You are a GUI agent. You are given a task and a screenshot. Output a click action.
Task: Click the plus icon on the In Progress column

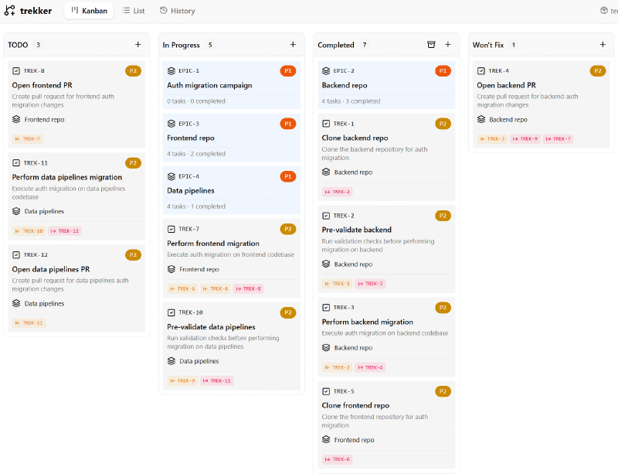pos(293,45)
